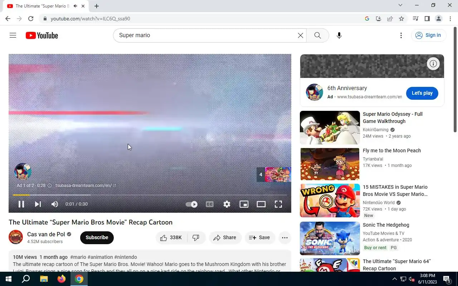Bookmark this page with star icon

pyautogui.click(x=401, y=19)
